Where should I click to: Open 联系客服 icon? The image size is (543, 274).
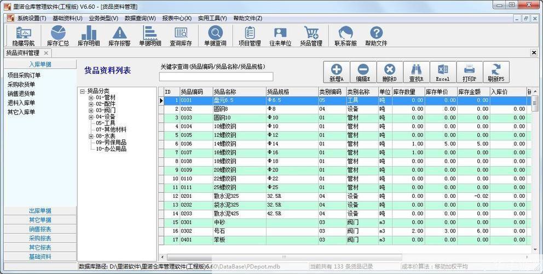[345, 36]
